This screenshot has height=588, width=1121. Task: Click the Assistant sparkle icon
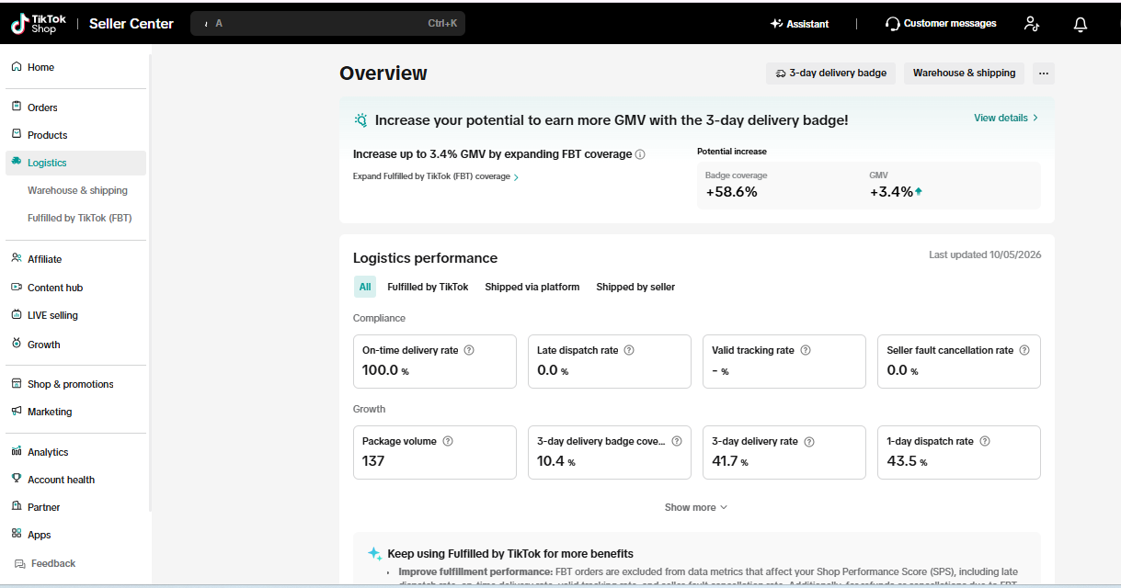[776, 24]
